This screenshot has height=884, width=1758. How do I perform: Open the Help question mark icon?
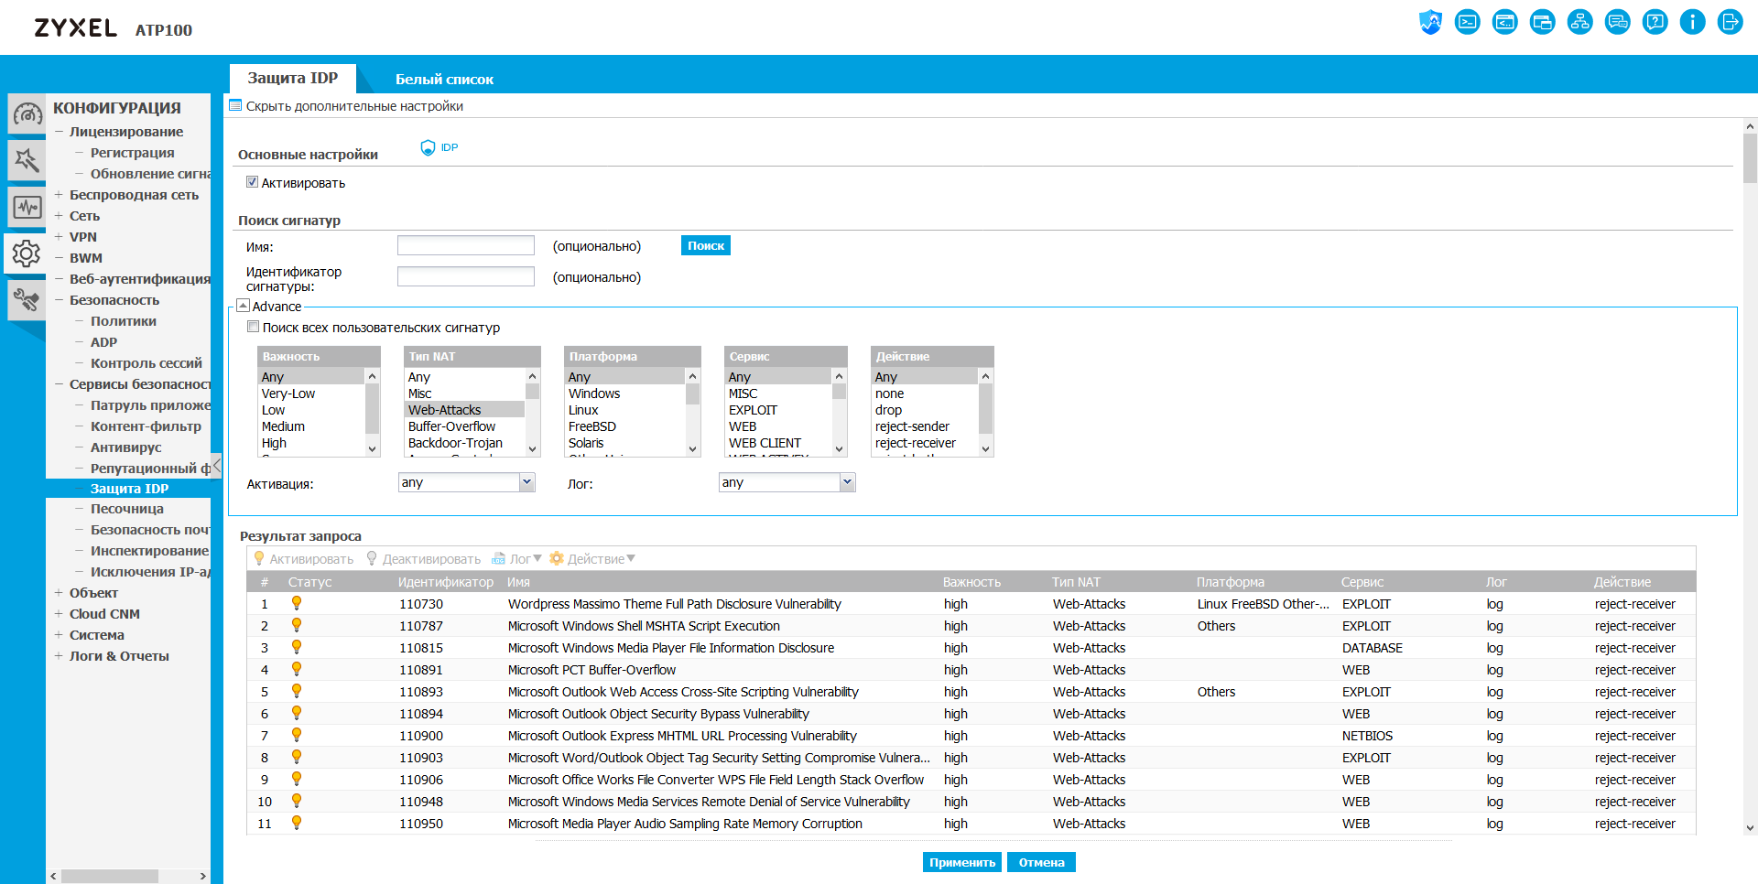(1655, 22)
